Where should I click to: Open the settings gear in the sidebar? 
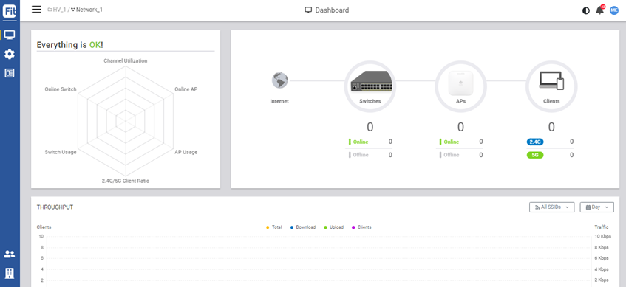pyautogui.click(x=10, y=54)
